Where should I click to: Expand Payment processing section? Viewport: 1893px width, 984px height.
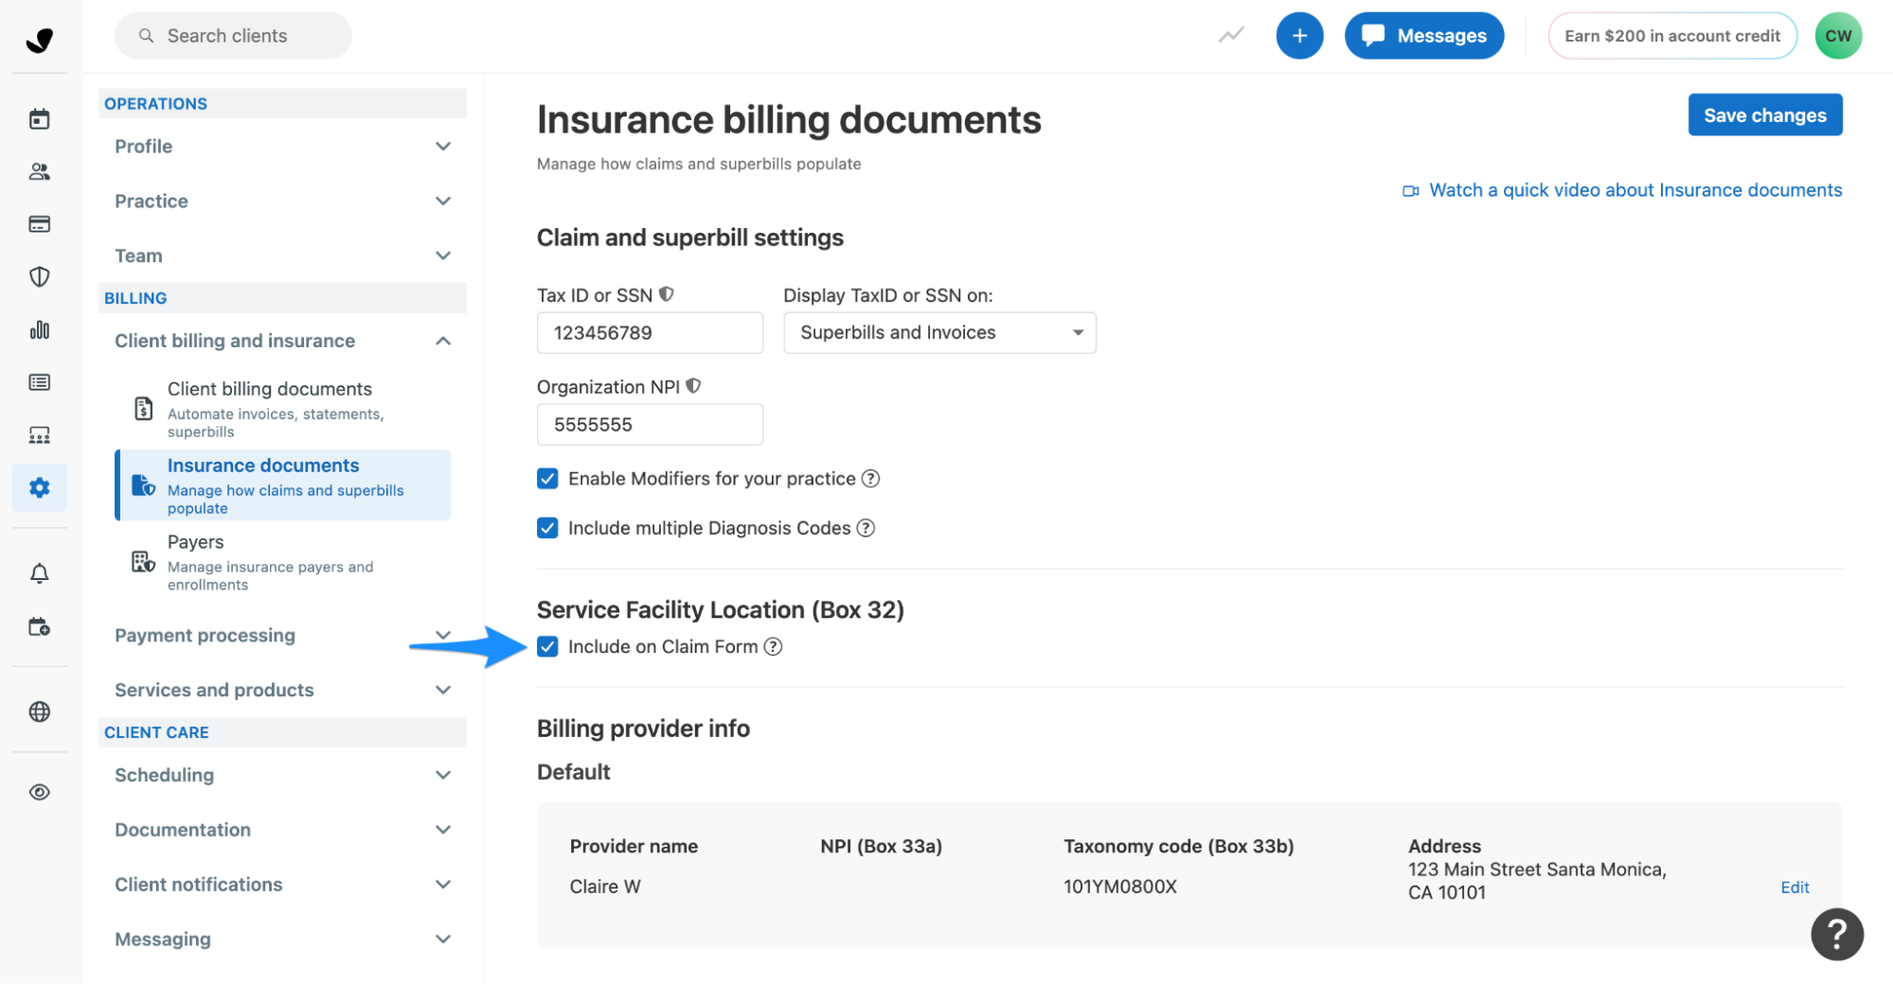coord(282,636)
